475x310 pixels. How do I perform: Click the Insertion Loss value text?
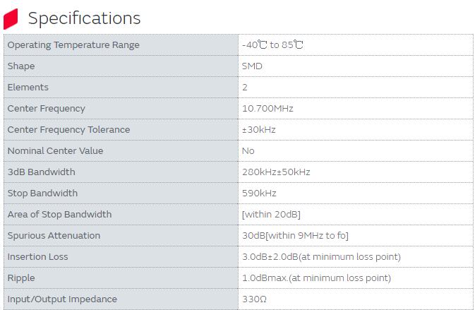321,257
